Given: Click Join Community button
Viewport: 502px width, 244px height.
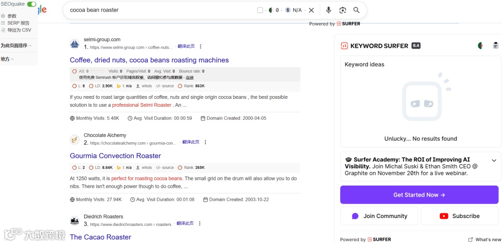Looking at the screenshot, I should point(379,216).
